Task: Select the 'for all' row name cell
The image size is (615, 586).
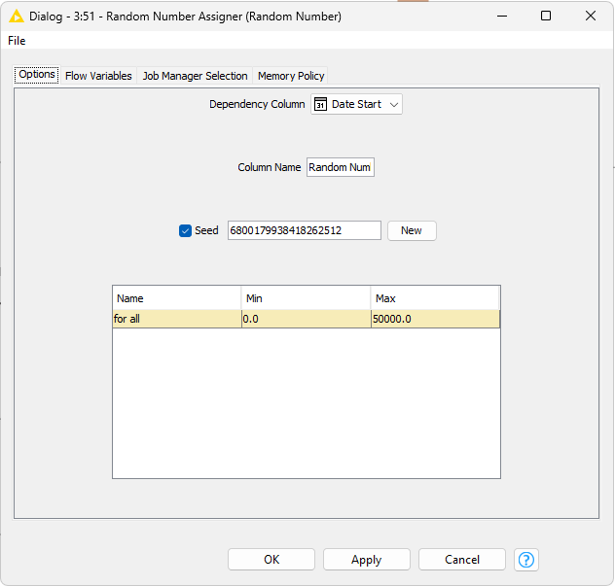Action: (x=177, y=319)
